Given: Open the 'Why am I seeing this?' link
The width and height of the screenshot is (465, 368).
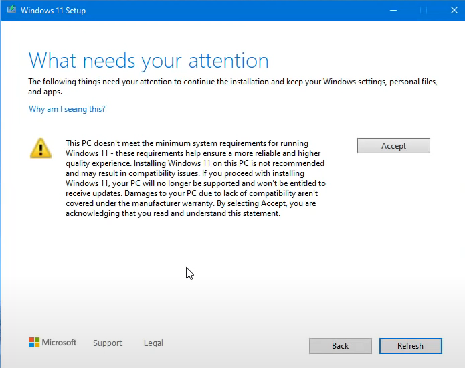Looking at the screenshot, I should pos(67,109).
